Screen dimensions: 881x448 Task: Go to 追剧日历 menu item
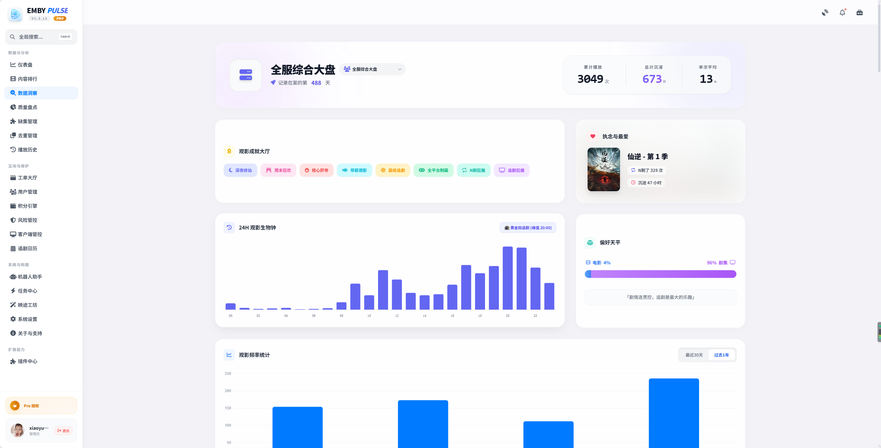[27, 248]
